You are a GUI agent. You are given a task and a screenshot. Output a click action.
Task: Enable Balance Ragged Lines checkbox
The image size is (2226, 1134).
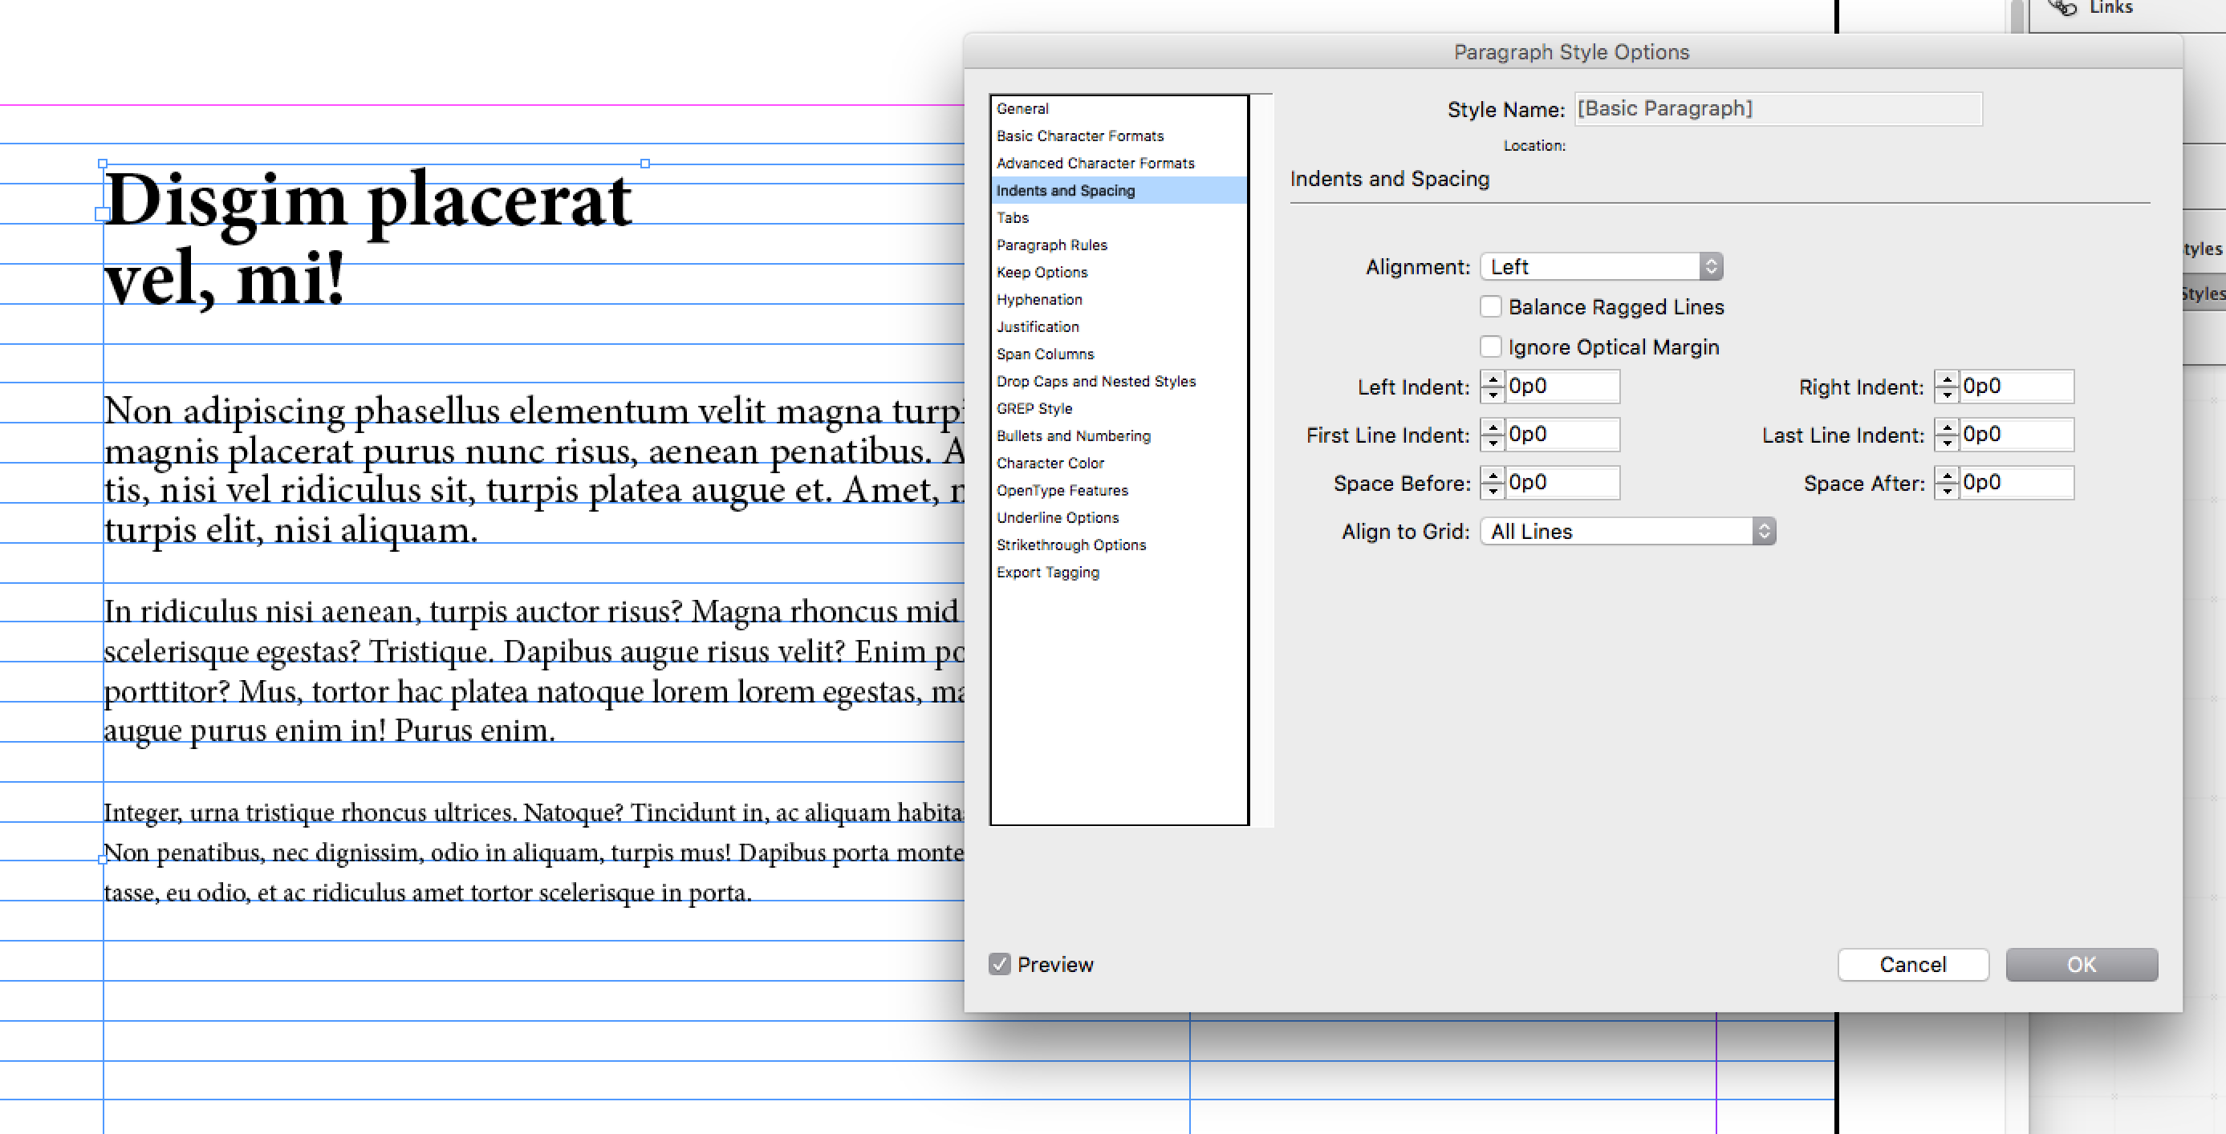(1490, 306)
